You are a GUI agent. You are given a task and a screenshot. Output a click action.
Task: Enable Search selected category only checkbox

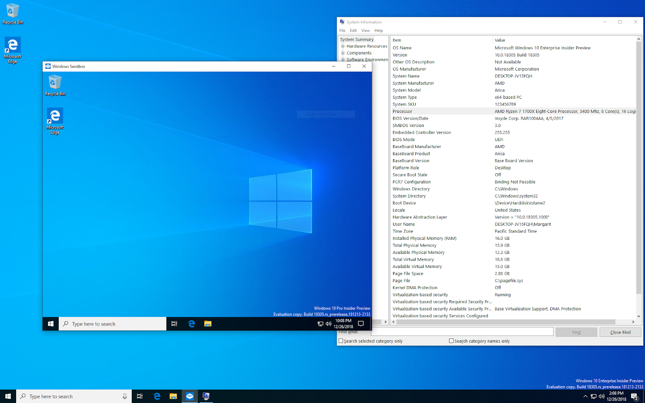click(341, 341)
